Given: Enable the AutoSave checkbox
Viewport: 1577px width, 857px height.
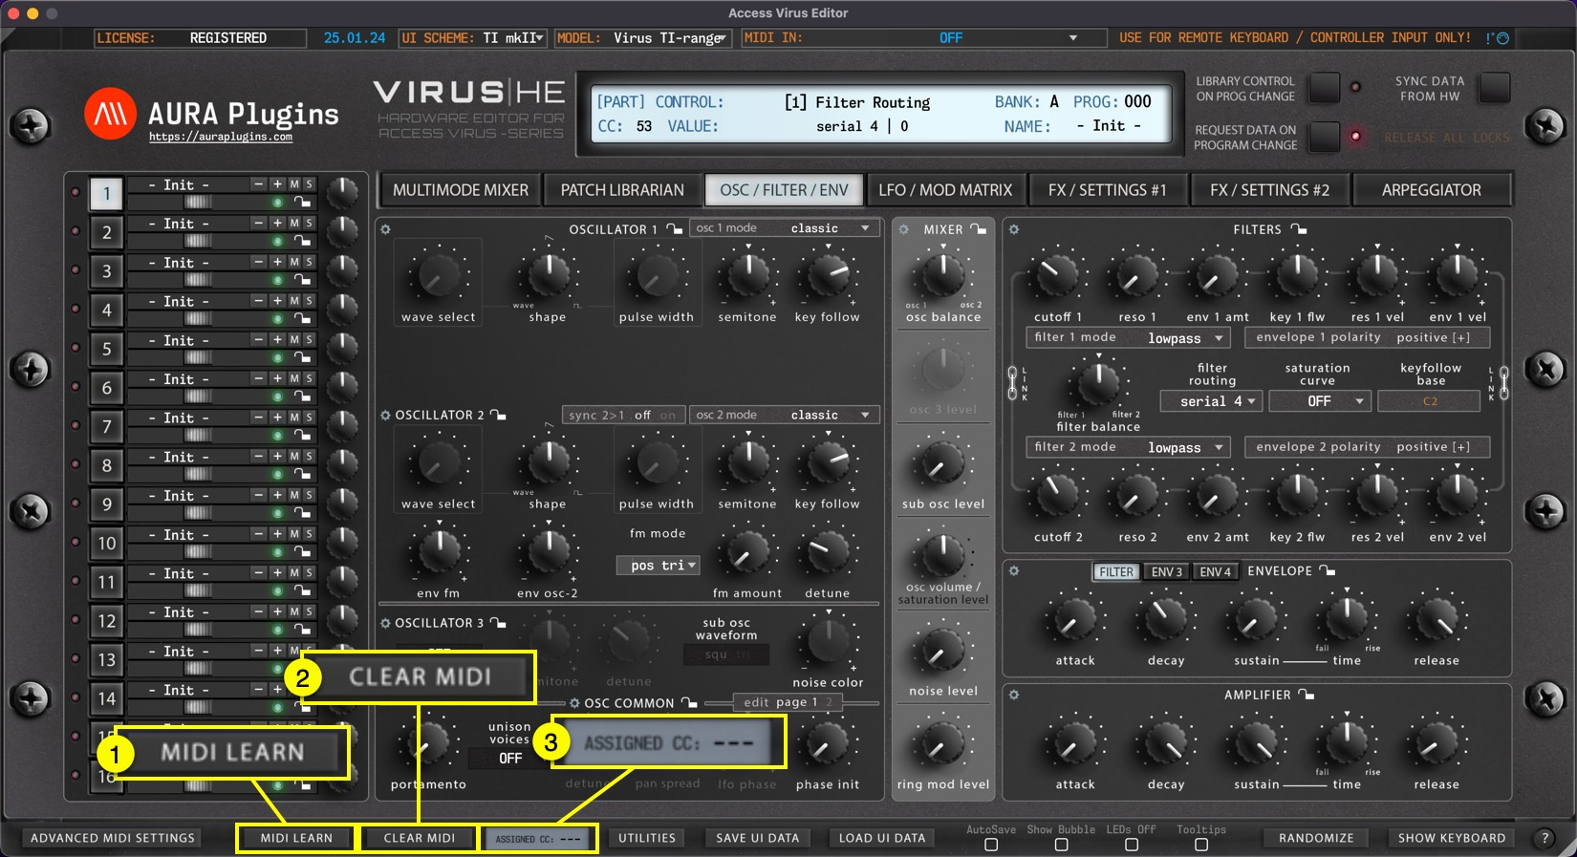Looking at the screenshot, I should (991, 845).
